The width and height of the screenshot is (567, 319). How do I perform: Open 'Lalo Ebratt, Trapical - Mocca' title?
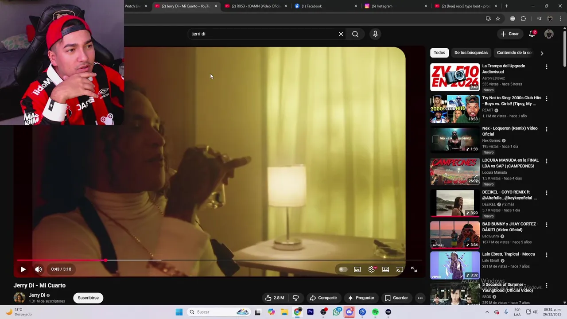click(x=509, y=254)
